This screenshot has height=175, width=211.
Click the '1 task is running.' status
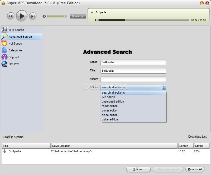point(14,137)
